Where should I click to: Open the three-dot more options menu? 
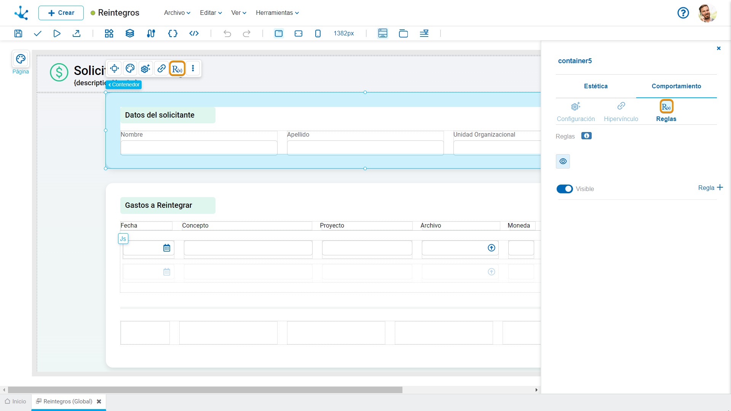tap(193, 68)
